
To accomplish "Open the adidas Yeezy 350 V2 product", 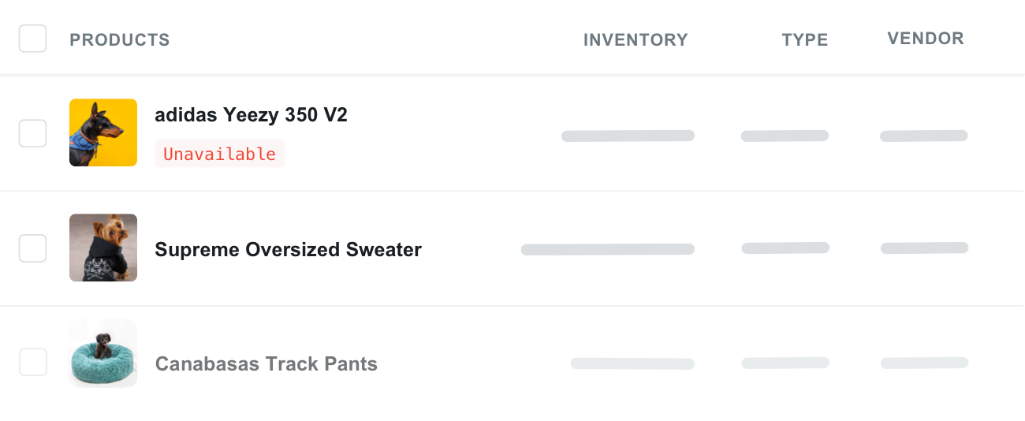I will [x=251, y=115].
